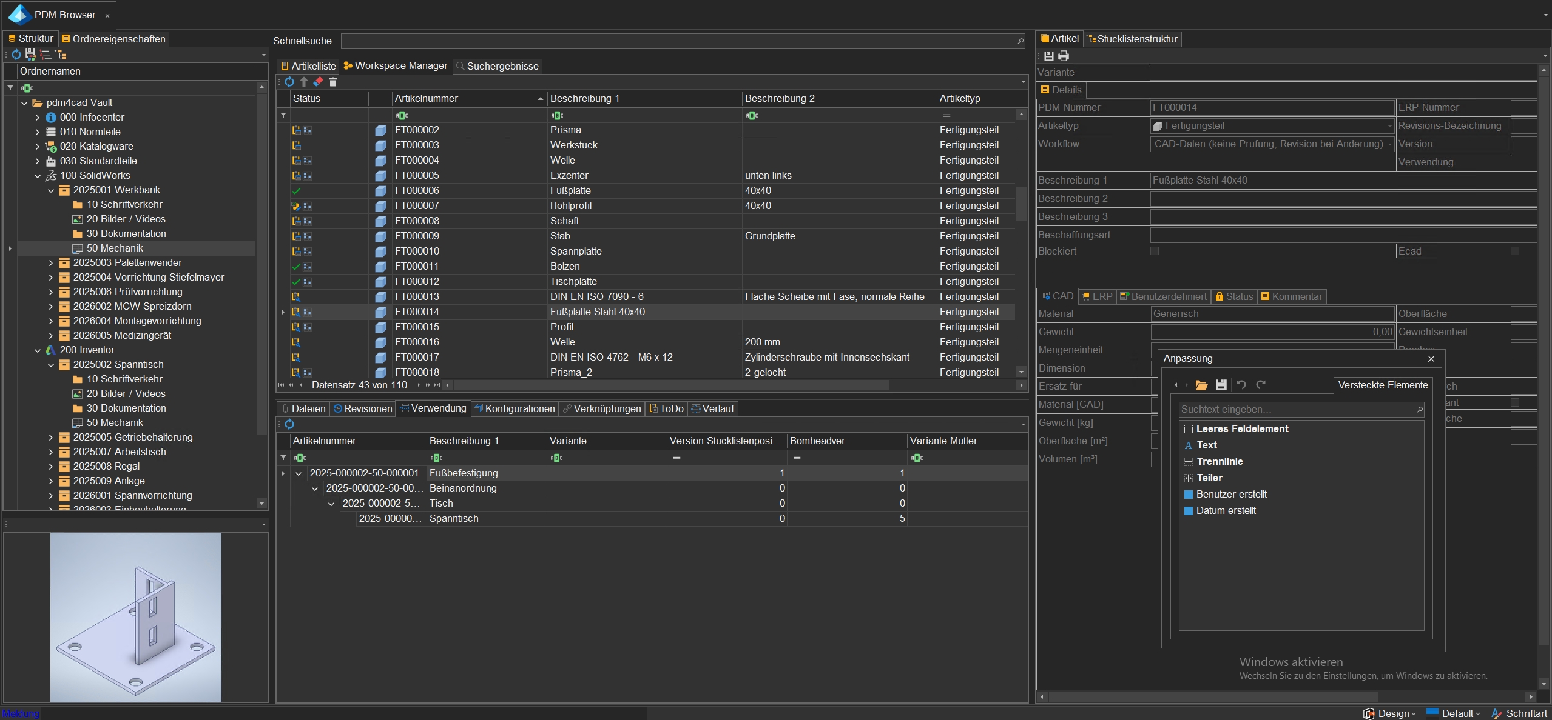Toggle the Ecad checkbox

pos(1515,251)
